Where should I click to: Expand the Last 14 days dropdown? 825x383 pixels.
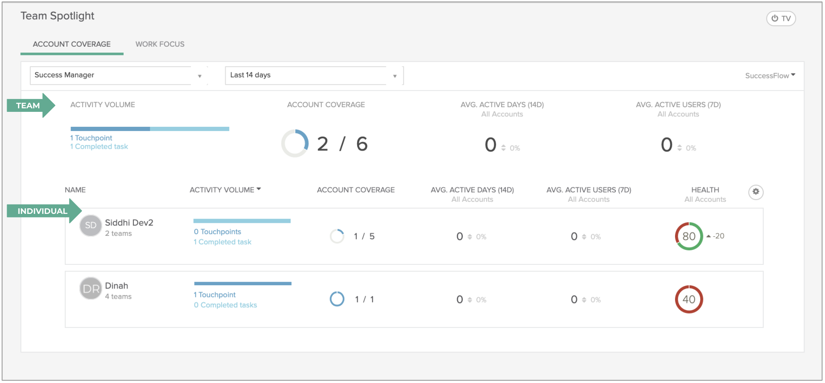tap(313, 75)
